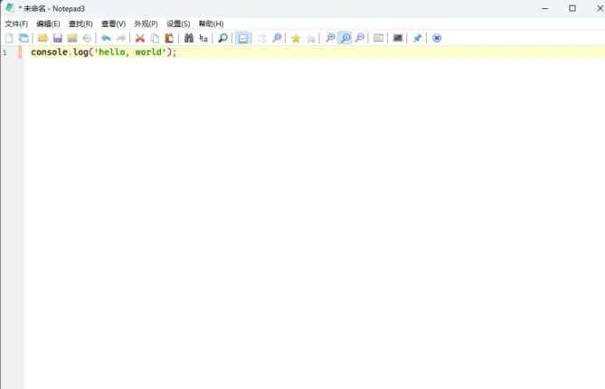Viewport: 605px width, 389px height.
Task: Paste from the clipboard icon
Action: coord(169,38)
